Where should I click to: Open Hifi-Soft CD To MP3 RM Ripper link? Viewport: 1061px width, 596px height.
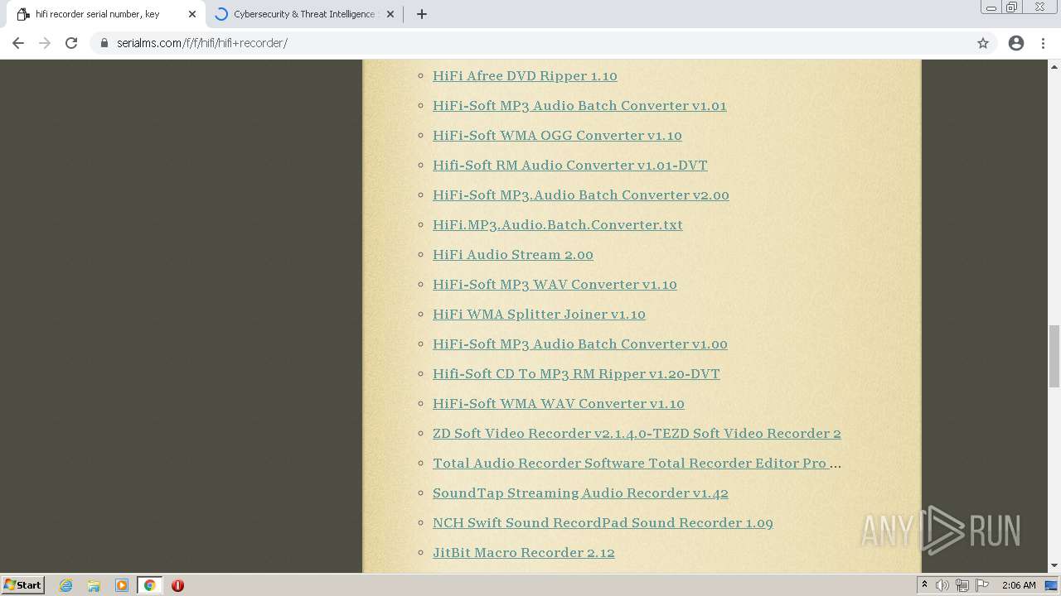click(576, 373)
